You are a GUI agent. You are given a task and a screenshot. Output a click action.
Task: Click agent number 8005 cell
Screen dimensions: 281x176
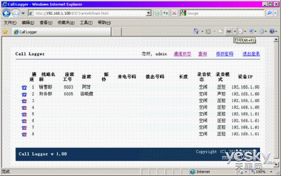[68, 94]
